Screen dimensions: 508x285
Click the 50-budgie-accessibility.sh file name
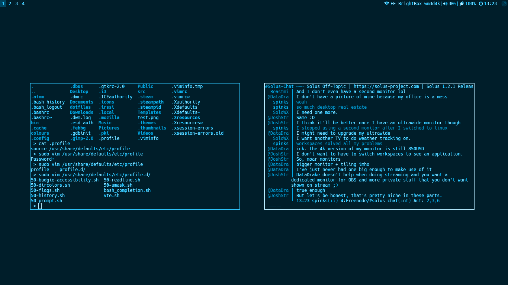65,180
